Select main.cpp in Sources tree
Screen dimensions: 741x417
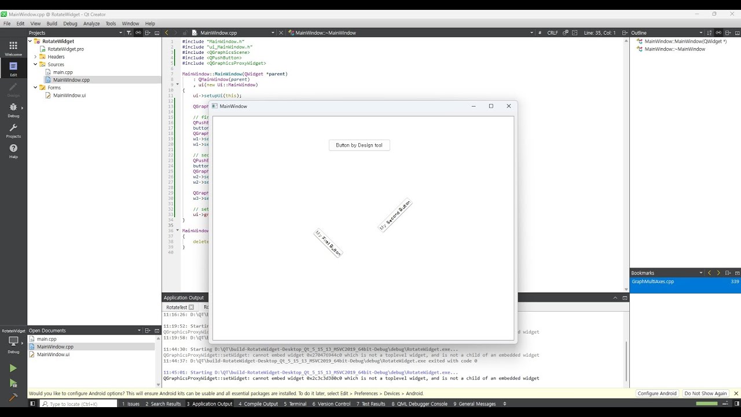pos(63,72)
